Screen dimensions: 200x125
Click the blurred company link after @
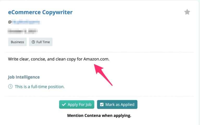pyautogui.click(x=26, y=22)
